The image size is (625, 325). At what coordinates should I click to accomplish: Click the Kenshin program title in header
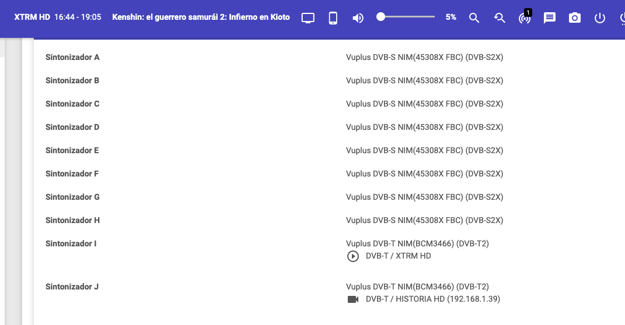(200, 17)
